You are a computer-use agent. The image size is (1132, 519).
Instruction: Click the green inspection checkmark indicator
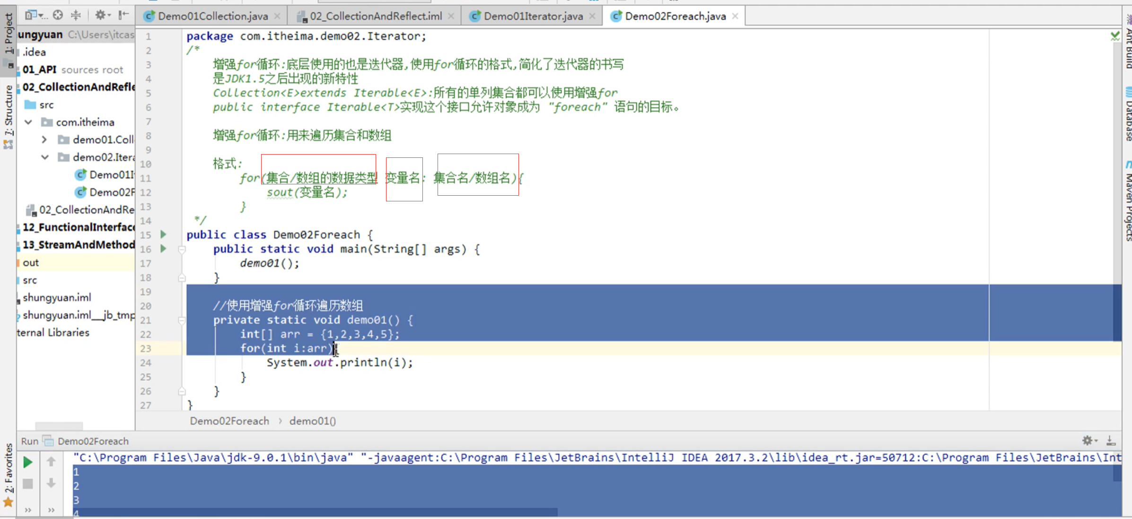[1115, 35]
